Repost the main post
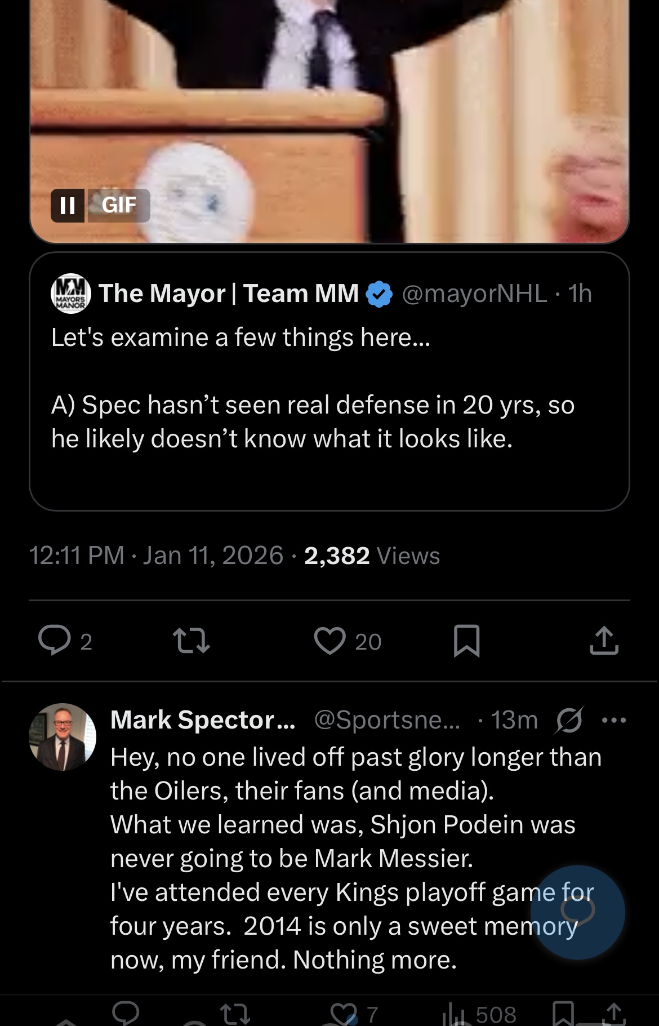Viewport: 659px width, 1026px height. (191, 641)
